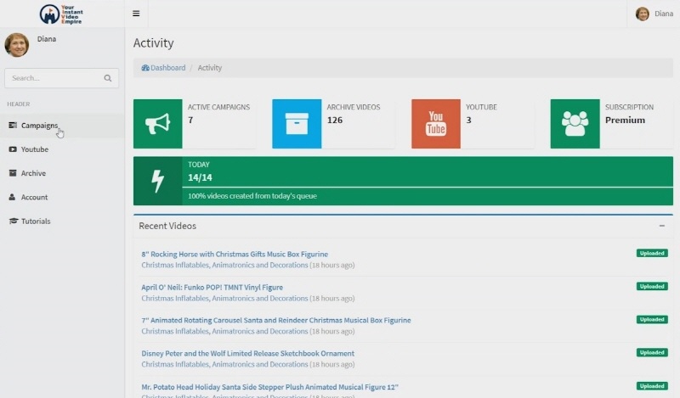Click the Campaigns list icon in the sidebar
This screenshot has width=680, height=398.
tap(13, 125)
